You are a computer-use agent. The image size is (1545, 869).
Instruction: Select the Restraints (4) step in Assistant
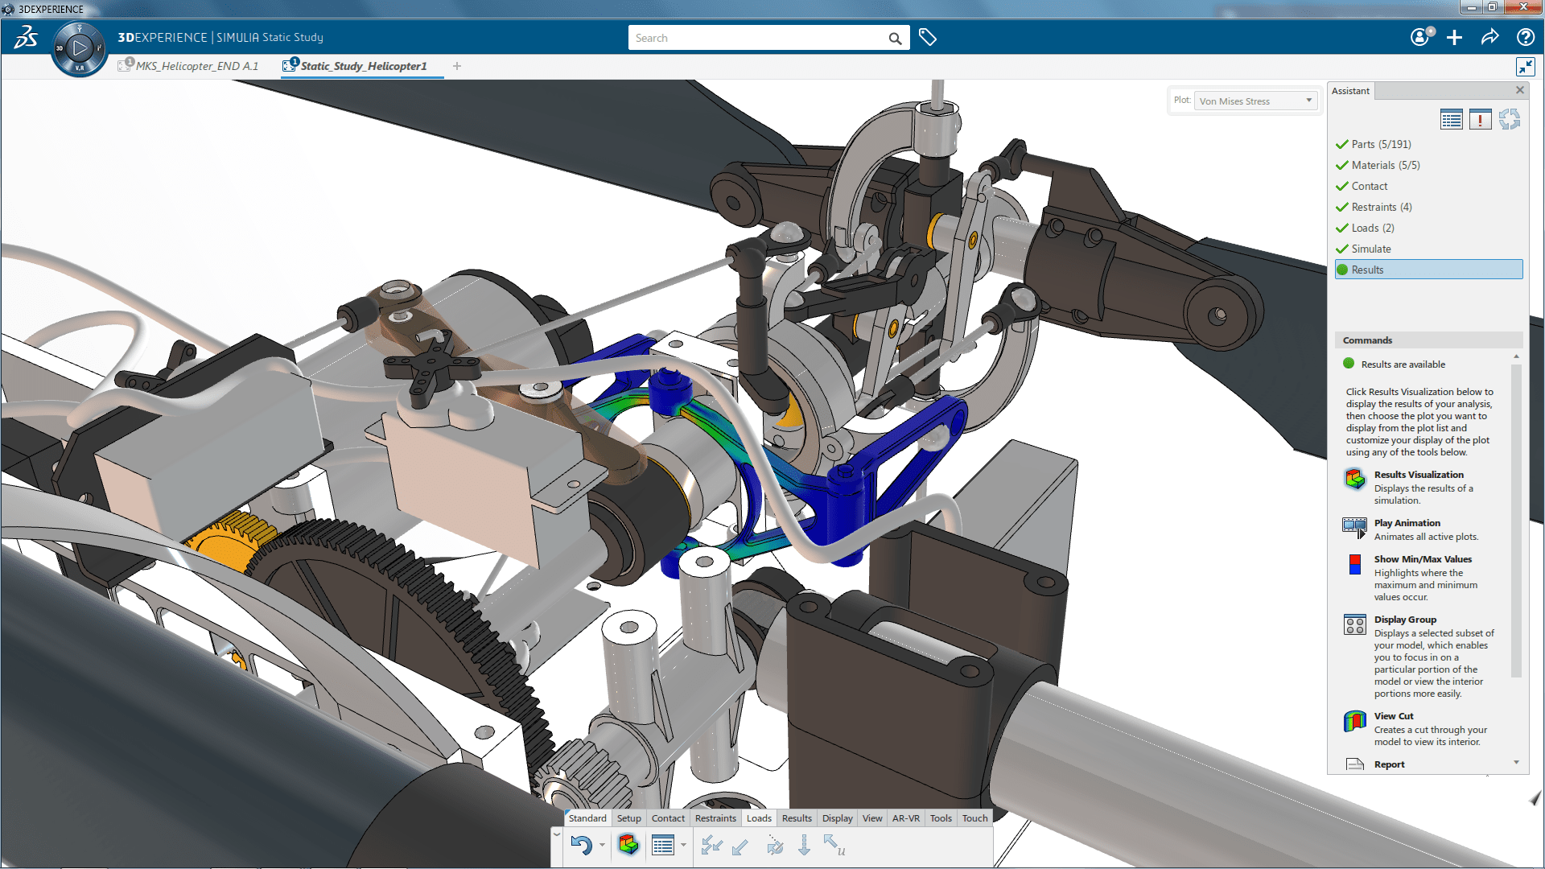1381,207
